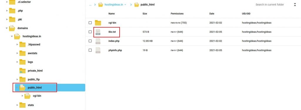Expand the tree cgi-bin node arrow
Image resolution: width=301 pixels, height=110 pixels.
coord(22,96)
